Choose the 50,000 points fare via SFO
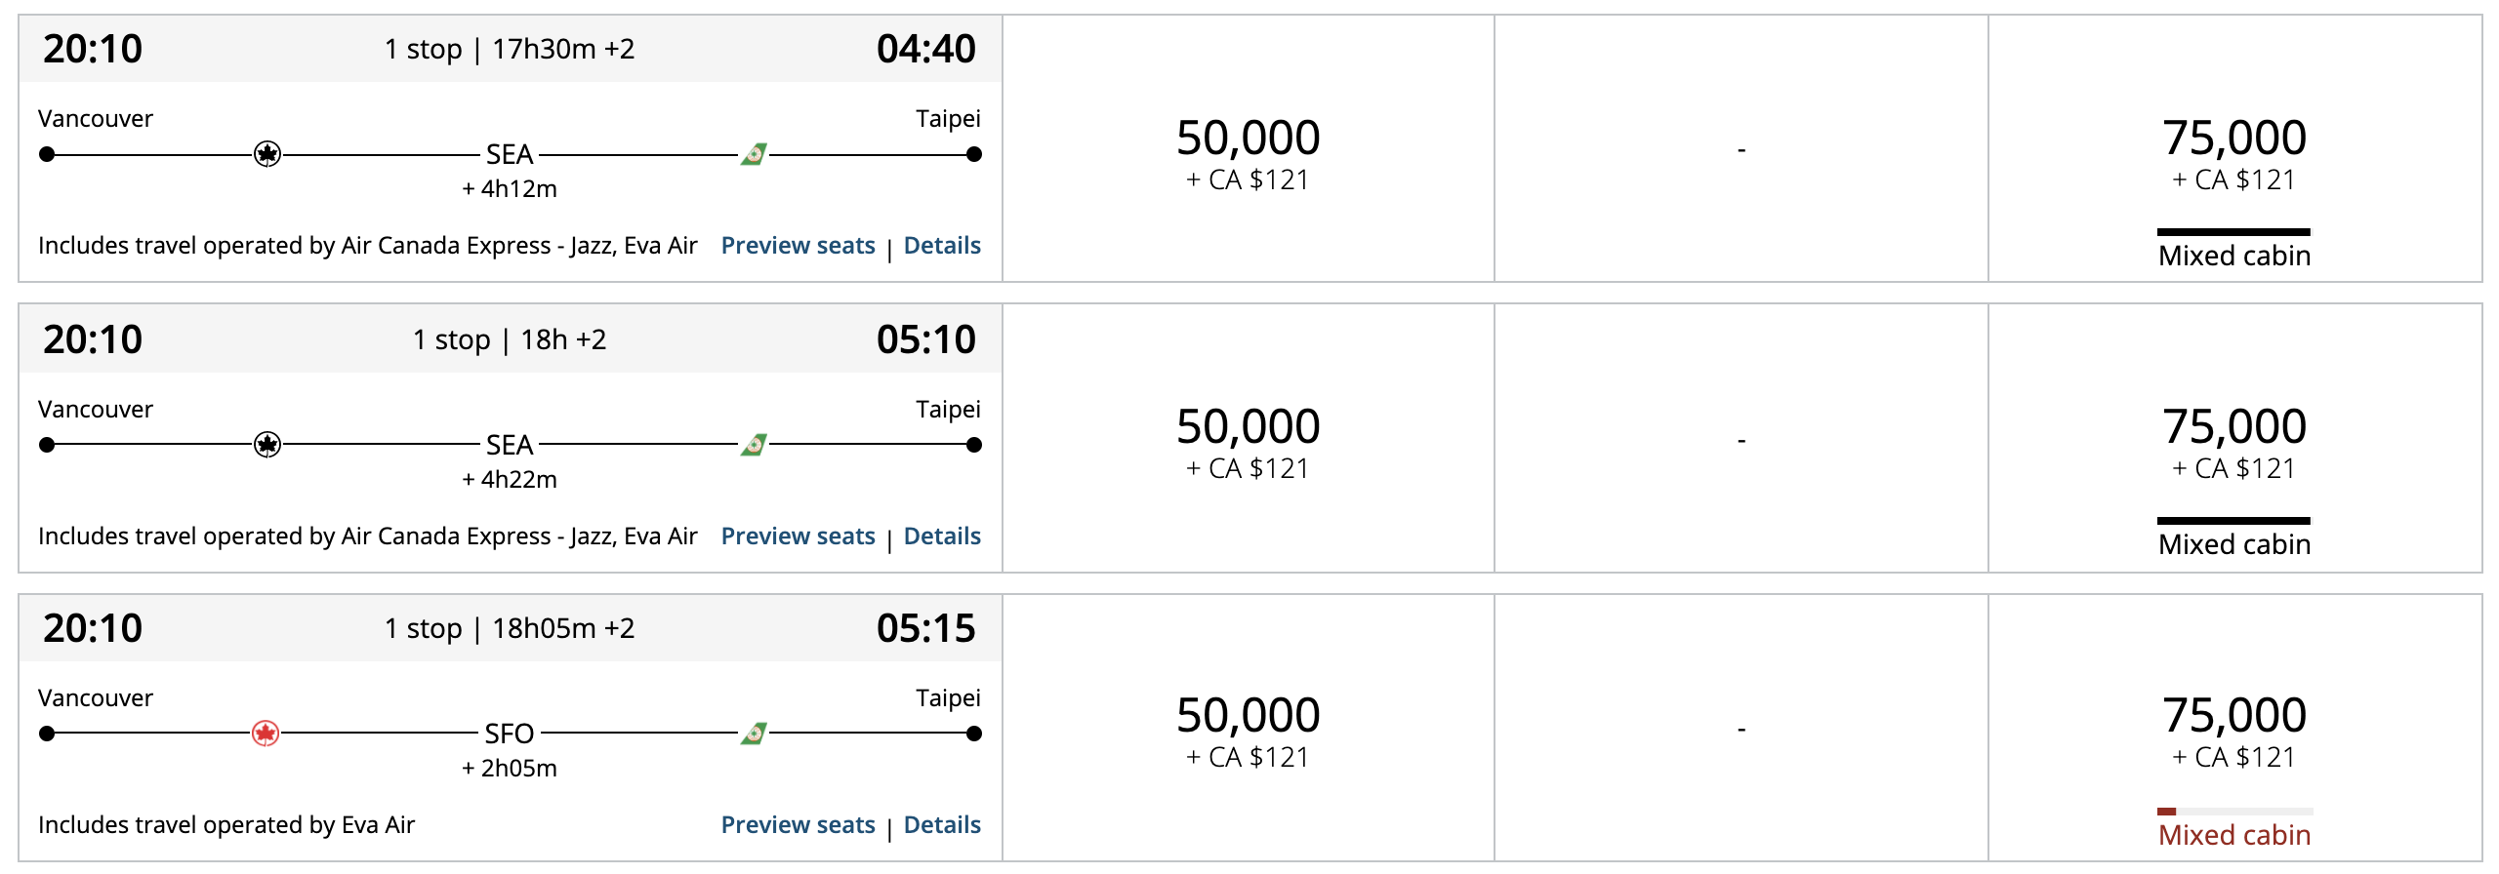The width and height of the screenshot is (2499, 874). click(1248, 730)
